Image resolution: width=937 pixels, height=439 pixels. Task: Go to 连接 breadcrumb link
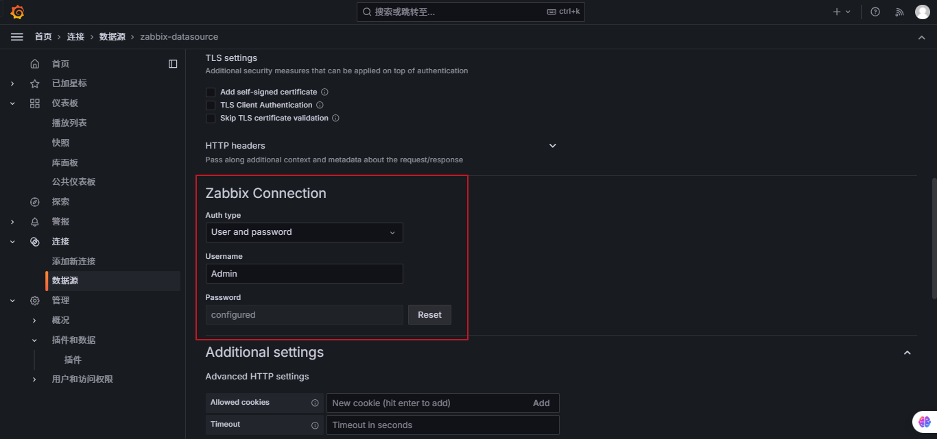75,37
